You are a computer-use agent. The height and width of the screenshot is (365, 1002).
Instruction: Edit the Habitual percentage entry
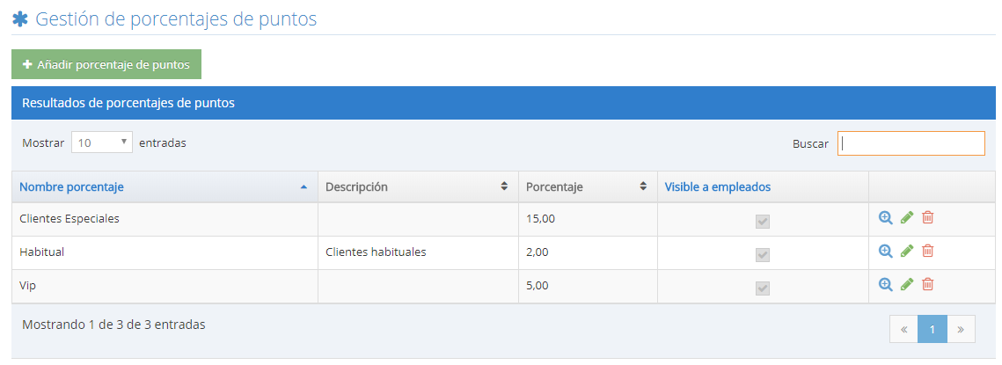907,251
